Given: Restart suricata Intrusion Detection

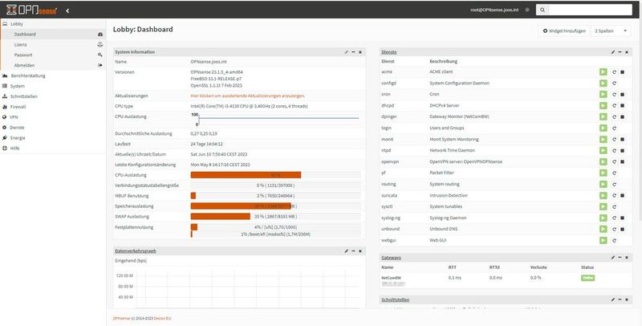Looking at the screenshot, I should click(x=614, y=196).
